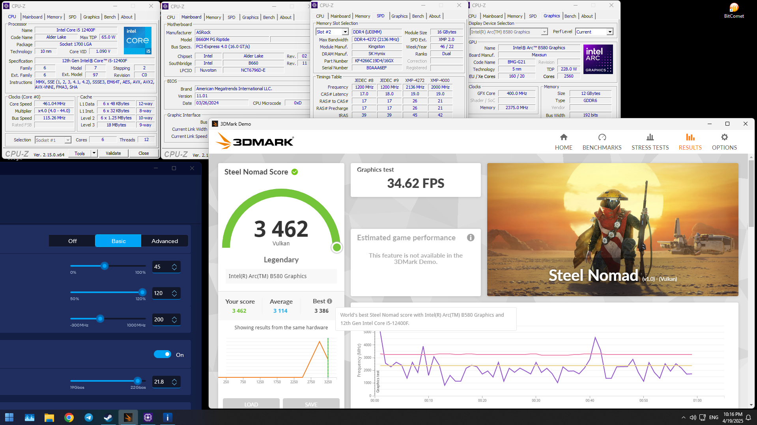This screenshot has height=425, width=757.
Task: Click the 50% to 120% slider handle
Action: (142, 292)
